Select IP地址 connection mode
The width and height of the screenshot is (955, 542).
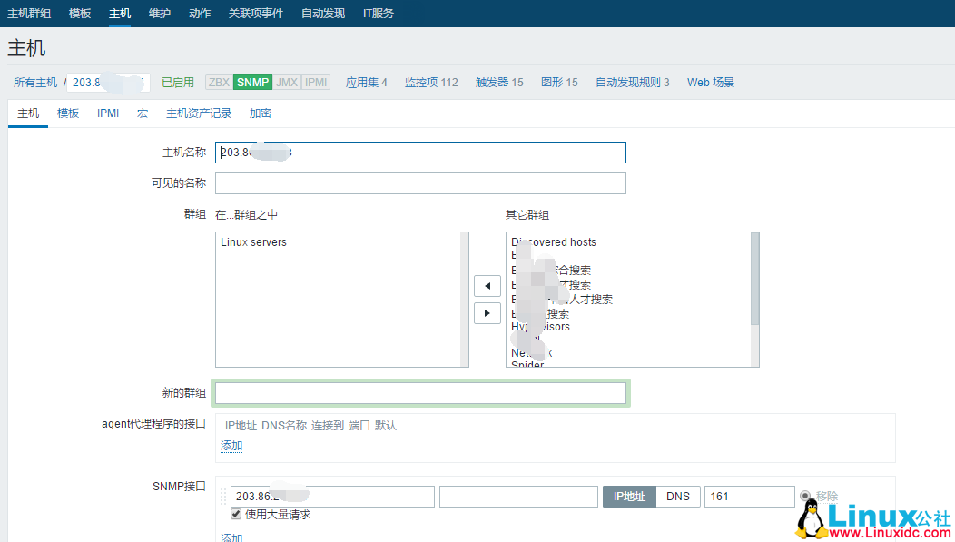(x=629, y=497)
